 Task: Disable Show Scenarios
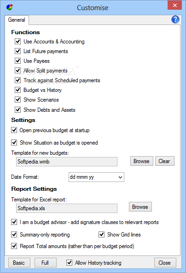[x=17, y=100]
